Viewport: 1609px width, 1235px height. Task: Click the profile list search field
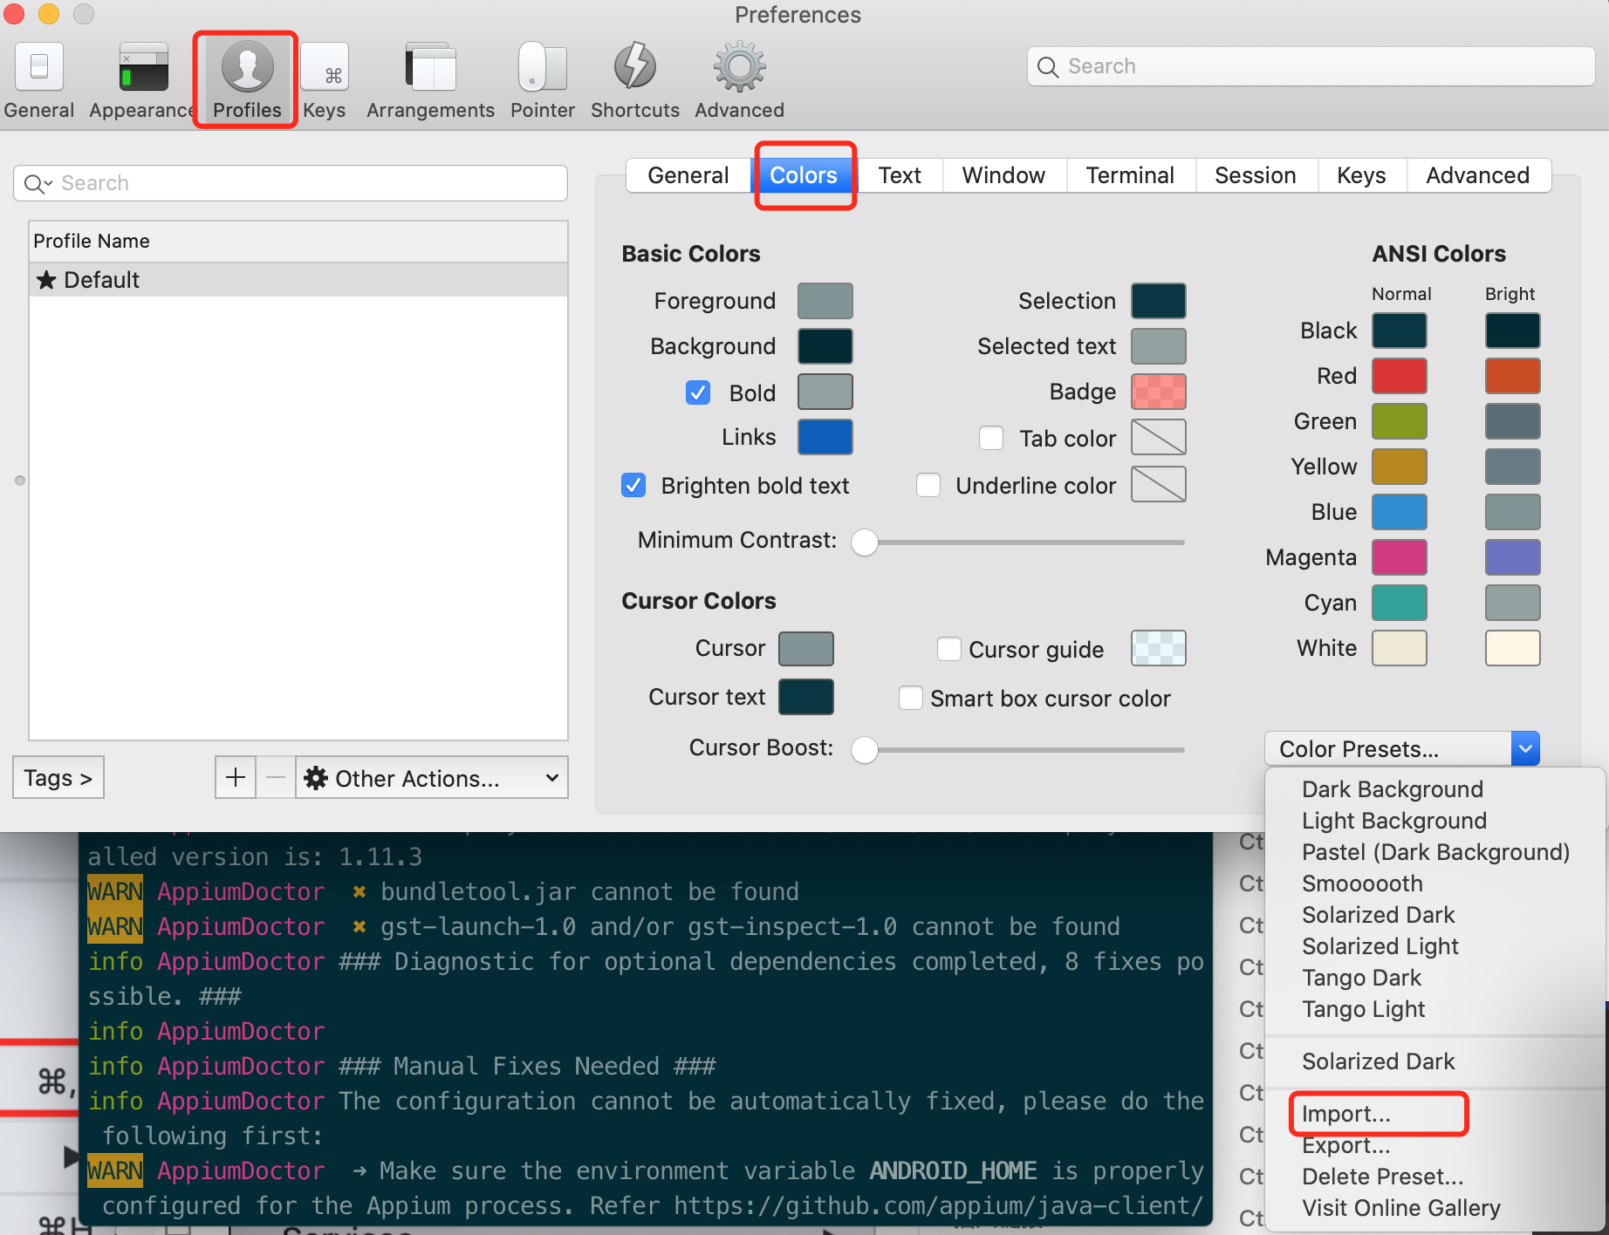[291, 183]
